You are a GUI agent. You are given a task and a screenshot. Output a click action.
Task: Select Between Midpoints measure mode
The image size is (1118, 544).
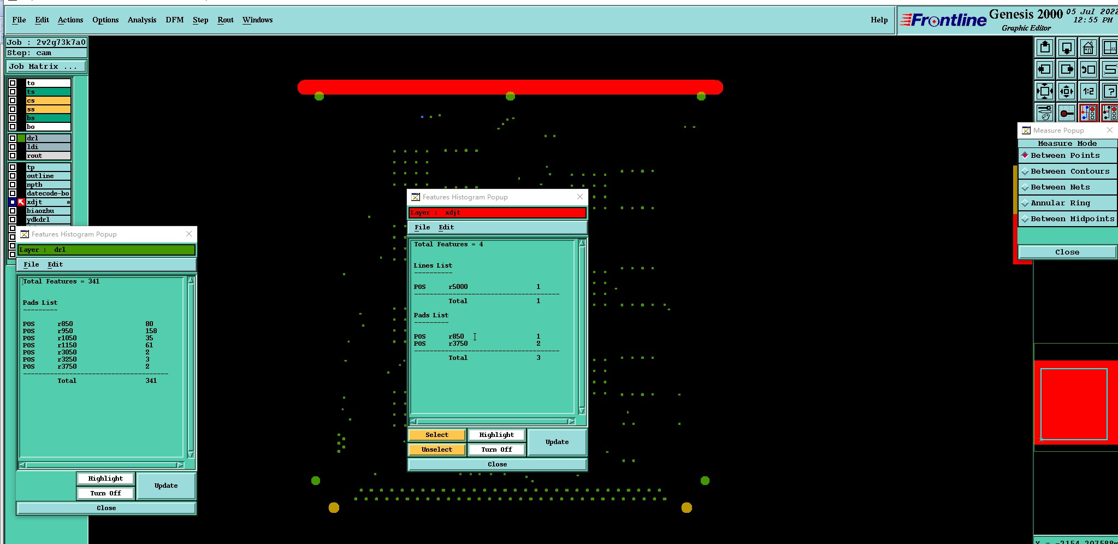point(1067,219)
